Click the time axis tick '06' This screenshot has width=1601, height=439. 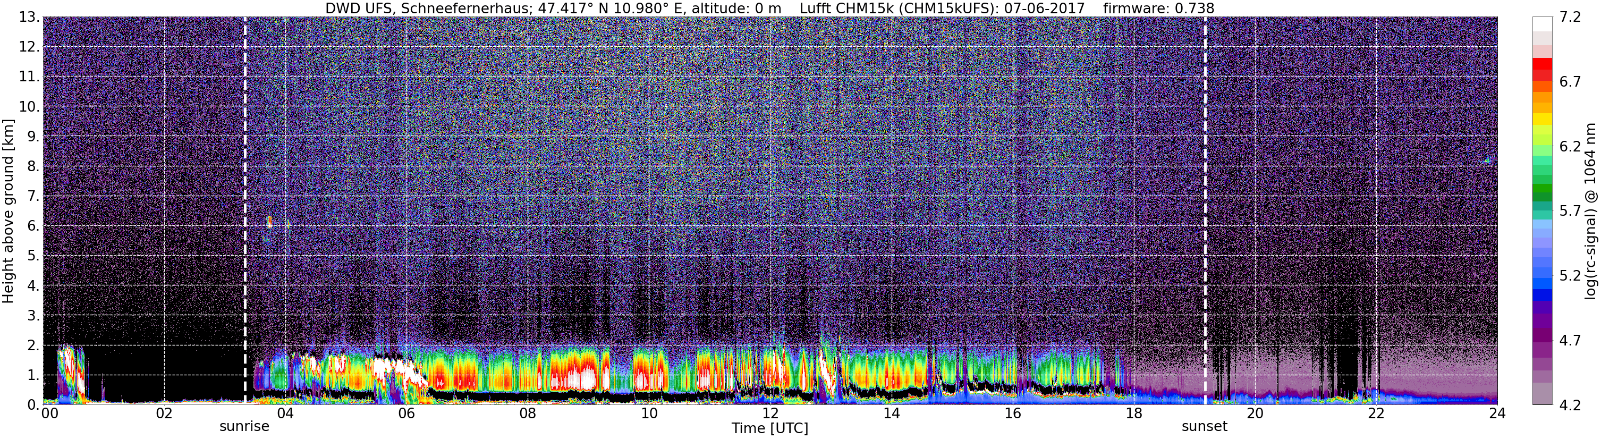pyautogui.click(x=406, y=414)
